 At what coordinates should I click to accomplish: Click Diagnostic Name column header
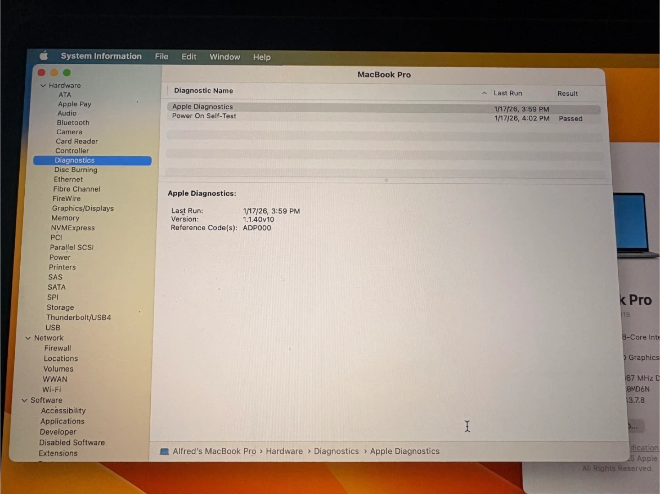click(203, 91)
